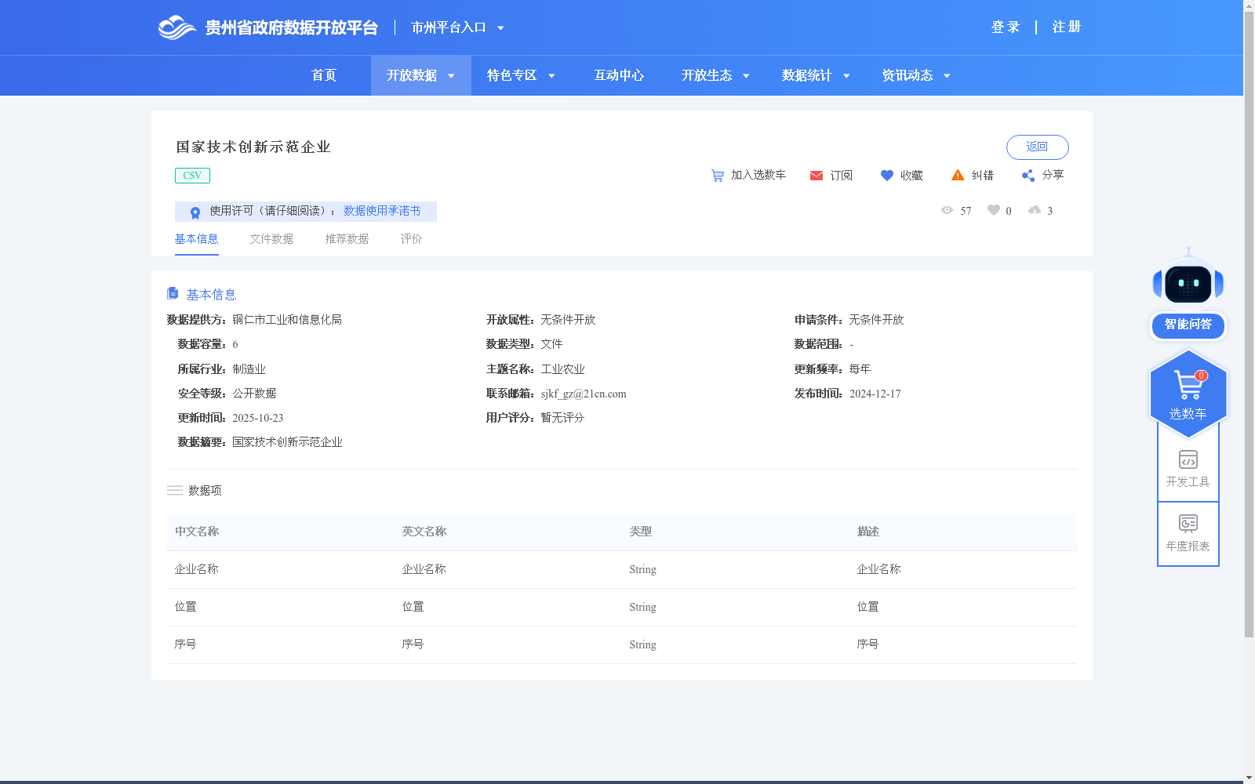Click the eye view-count icon
The width and height of the screenshot is (1255, 784).
947,210
